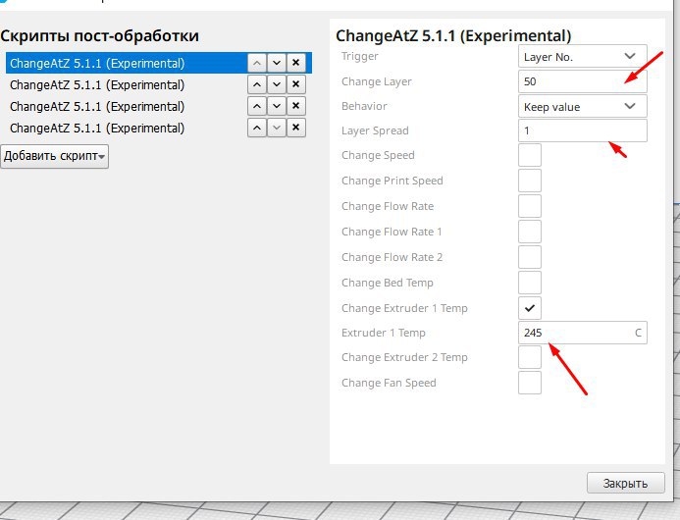Enable Change Flow Rate checkbox

click(530, 206)
